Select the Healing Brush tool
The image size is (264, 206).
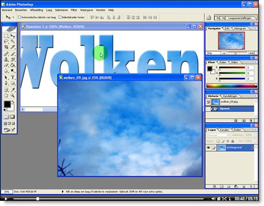(x=6, y=54)
